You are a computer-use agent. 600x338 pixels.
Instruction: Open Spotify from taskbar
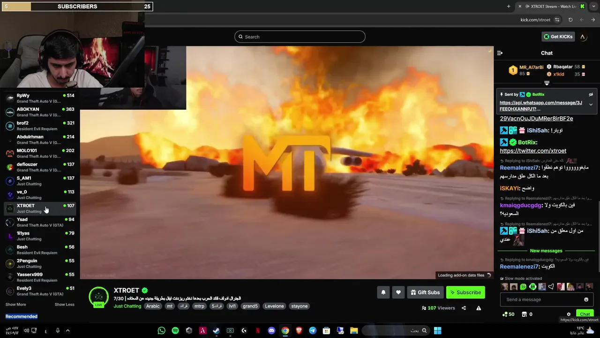(175, 330)
